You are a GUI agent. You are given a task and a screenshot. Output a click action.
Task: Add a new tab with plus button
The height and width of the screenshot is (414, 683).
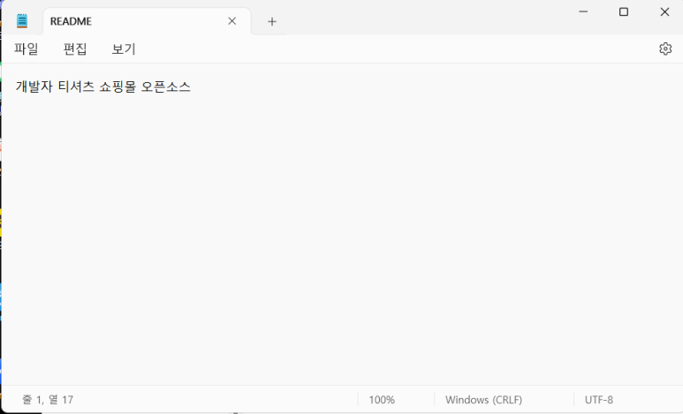point(272,21)
